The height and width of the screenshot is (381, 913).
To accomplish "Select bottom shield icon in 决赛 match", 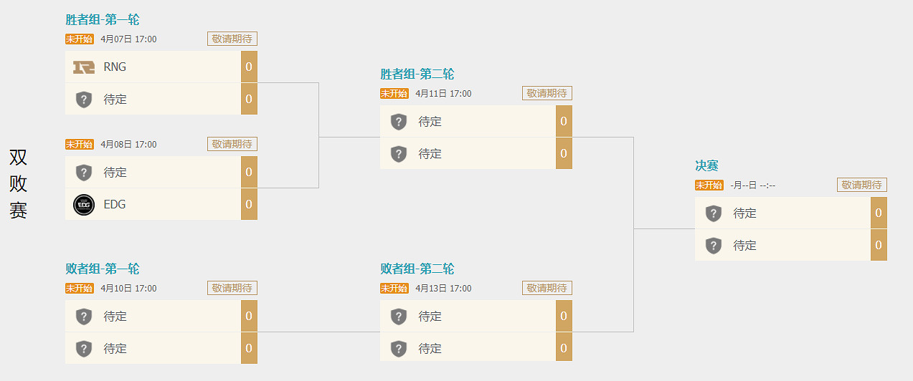I will pyautogui.click(x=713, y=246).
